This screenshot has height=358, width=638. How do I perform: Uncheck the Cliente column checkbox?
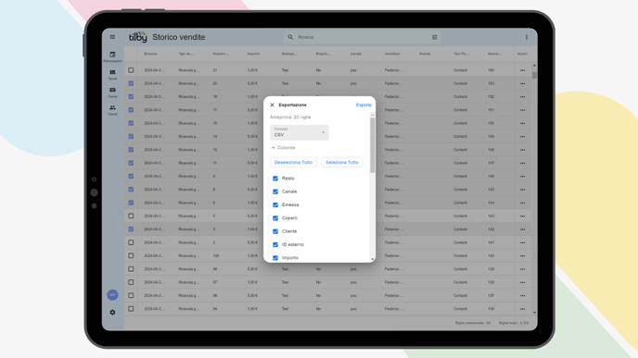tap(275, 231)
